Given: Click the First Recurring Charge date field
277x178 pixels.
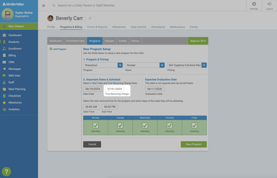Looking at the screenshot, I should click(x=115, y=89).
